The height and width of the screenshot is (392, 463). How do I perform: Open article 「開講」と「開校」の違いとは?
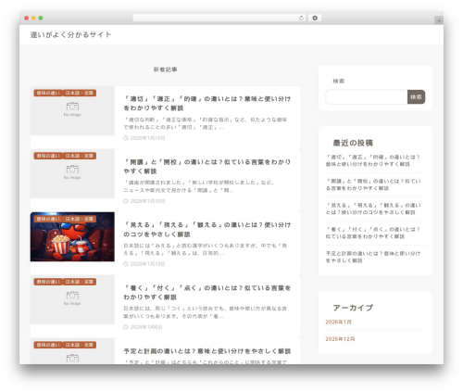pos(207,167)
